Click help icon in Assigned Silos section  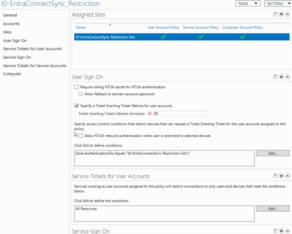(275, 14)
